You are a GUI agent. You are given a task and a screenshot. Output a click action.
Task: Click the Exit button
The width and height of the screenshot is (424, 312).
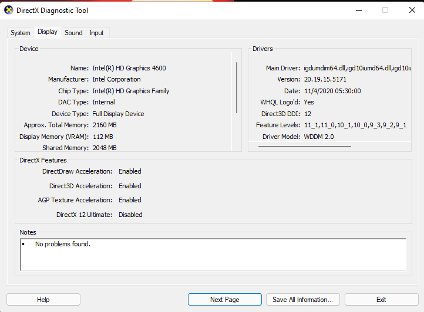pos(381,300)
